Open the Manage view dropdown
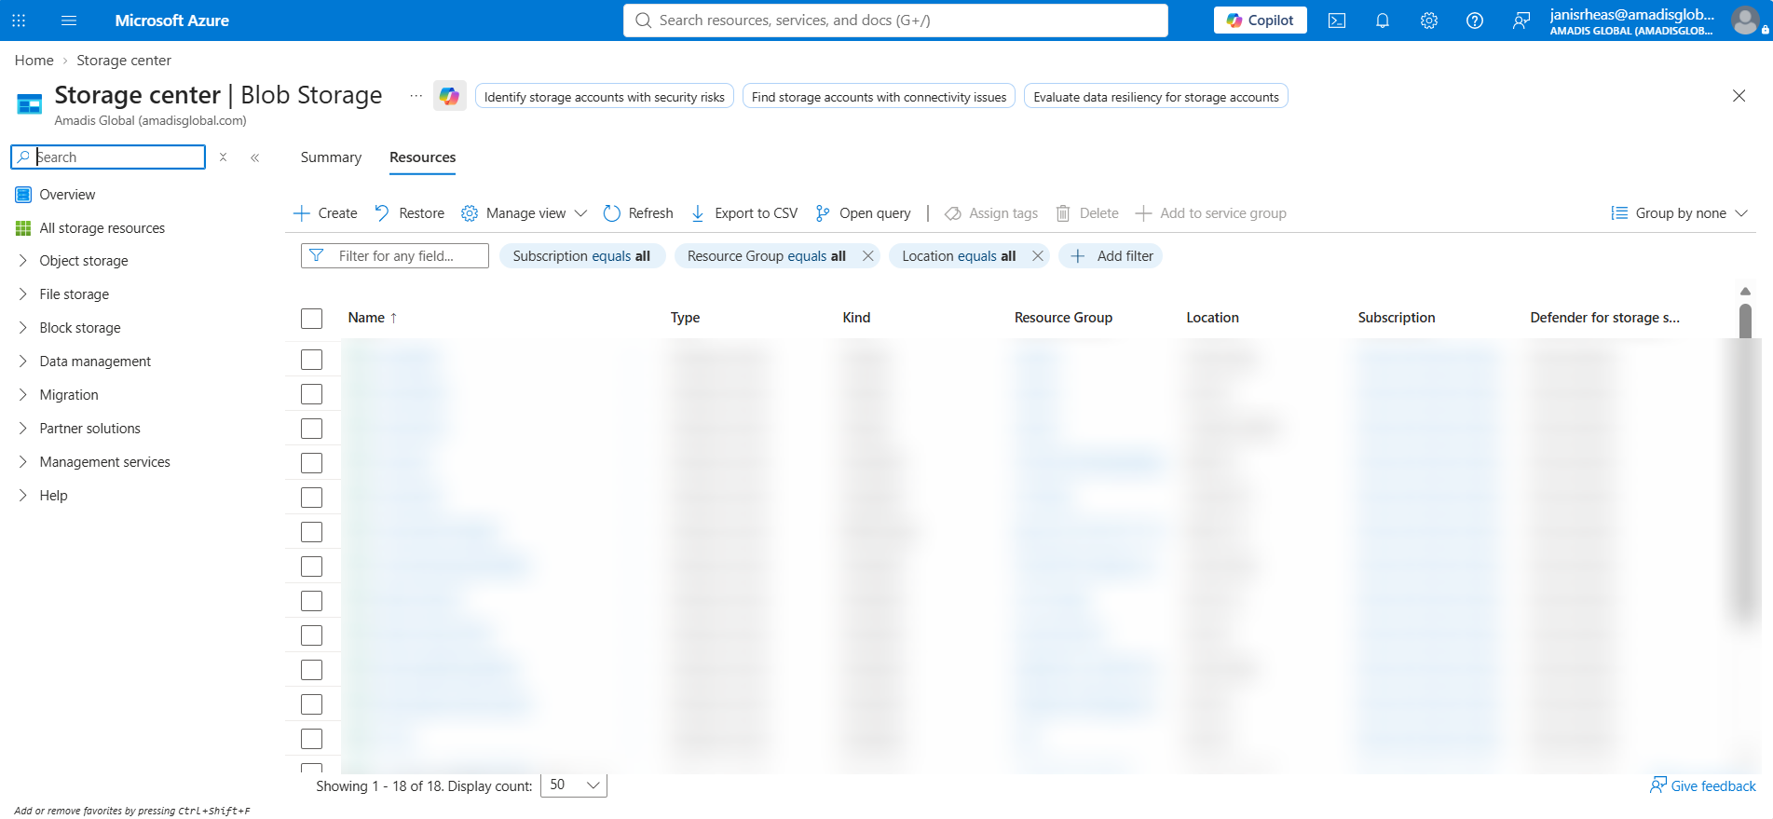1773x819 pixels. click(525, 213)
